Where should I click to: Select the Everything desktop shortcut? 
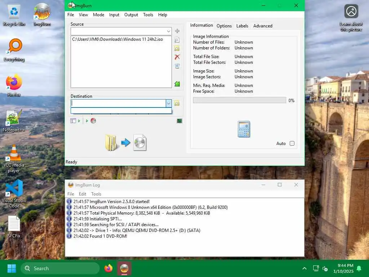pyautogui.click(x=14, y=50)
